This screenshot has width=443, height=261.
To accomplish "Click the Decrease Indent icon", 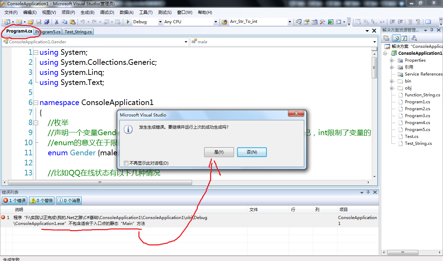I will tap(392, 22).
